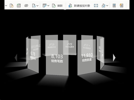The width and height of the screenshot is (134, 100).
Task: Select the 0.78 销售折扣 card
Action: click(33, 56)
